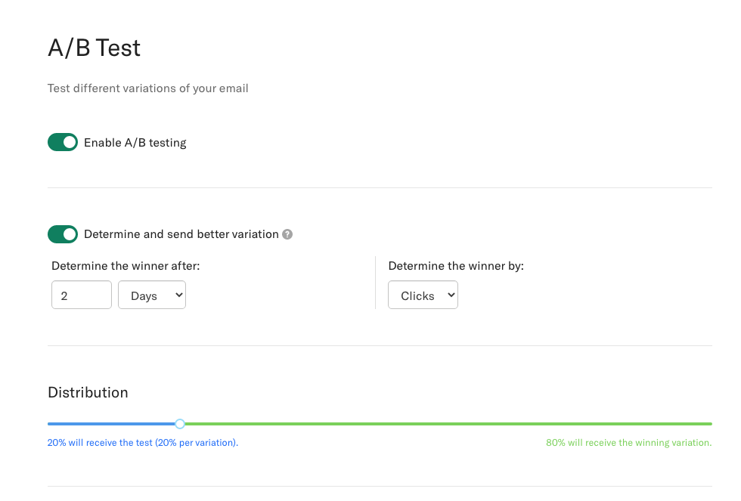Click the Distribution section heading
The image size is (741, 501).
click(88, 392)
